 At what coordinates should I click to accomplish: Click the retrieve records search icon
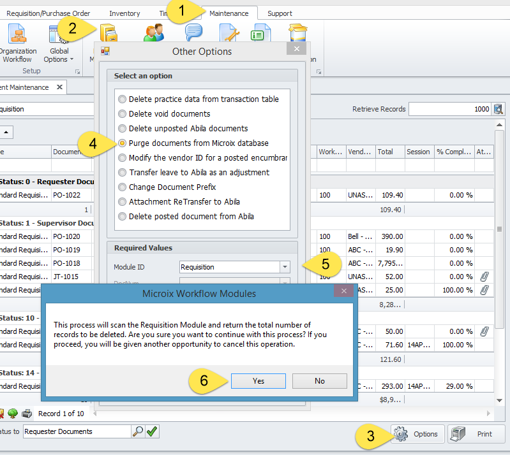click(498, 109)
